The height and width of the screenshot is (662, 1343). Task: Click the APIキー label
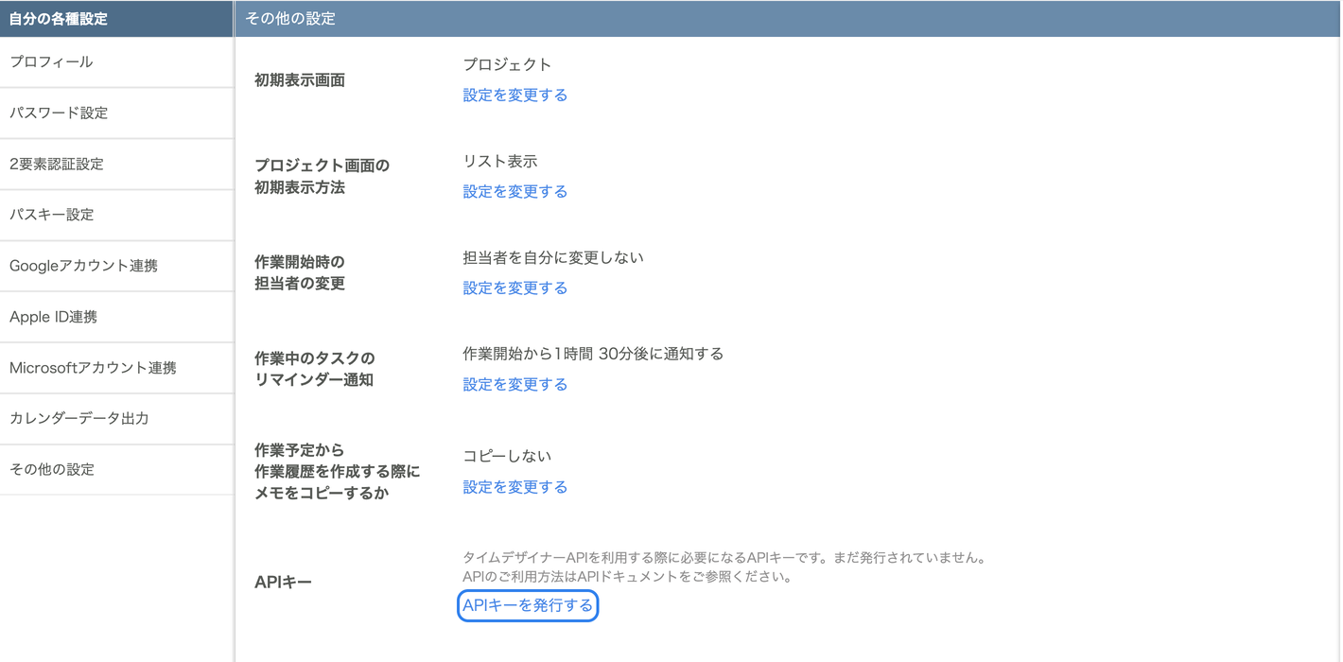point(284,583)
